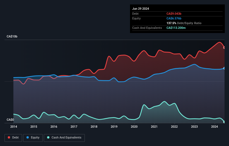Viewport: 229px width, 146px height.
Task: Click the Equity row label in tooltip
Action: pos(136,18)
